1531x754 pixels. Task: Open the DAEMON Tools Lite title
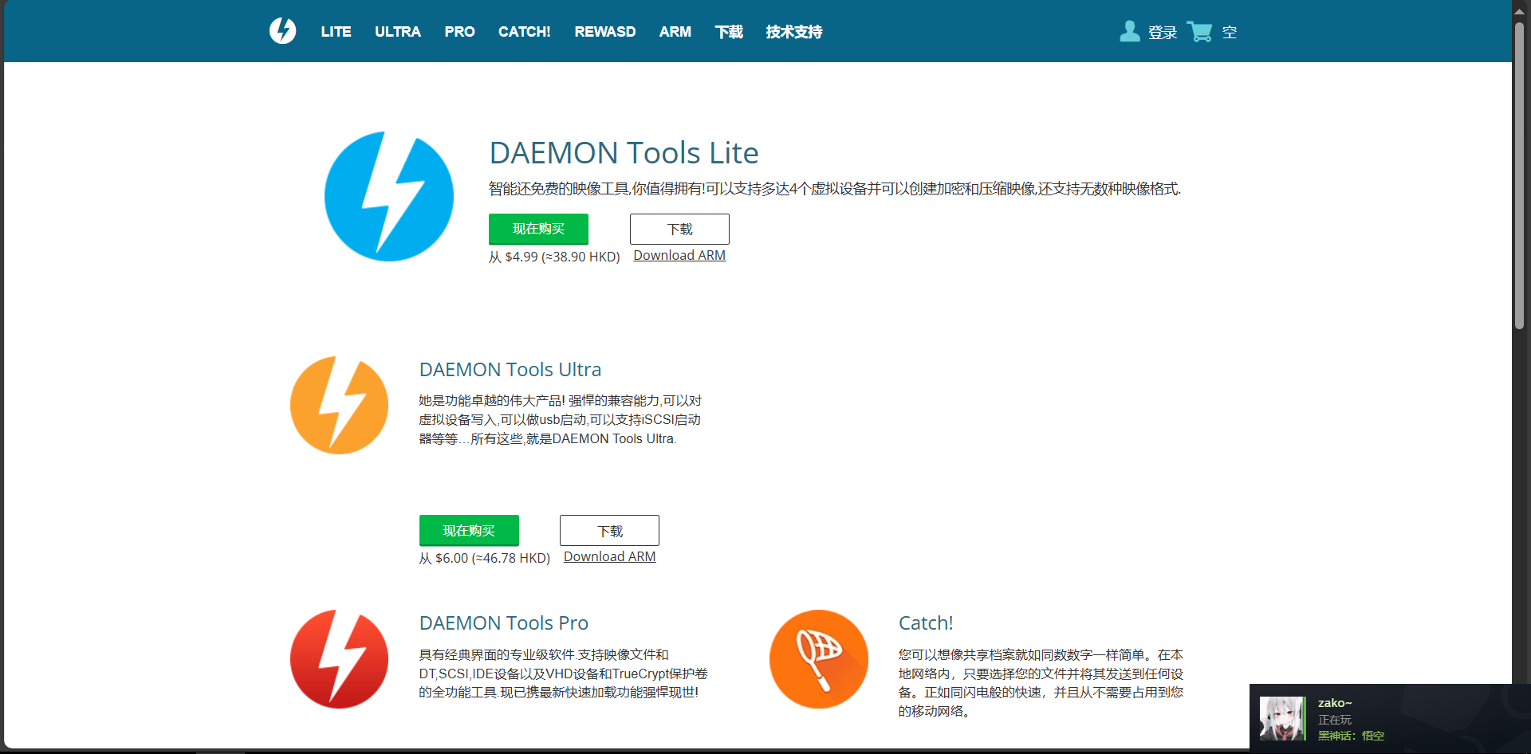pos(624,153)
